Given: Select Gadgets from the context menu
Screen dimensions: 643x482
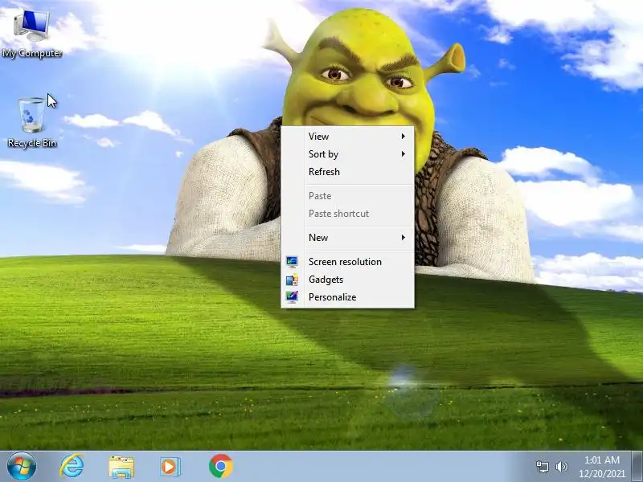Looking at the screenshot, I should click(347, 280).
